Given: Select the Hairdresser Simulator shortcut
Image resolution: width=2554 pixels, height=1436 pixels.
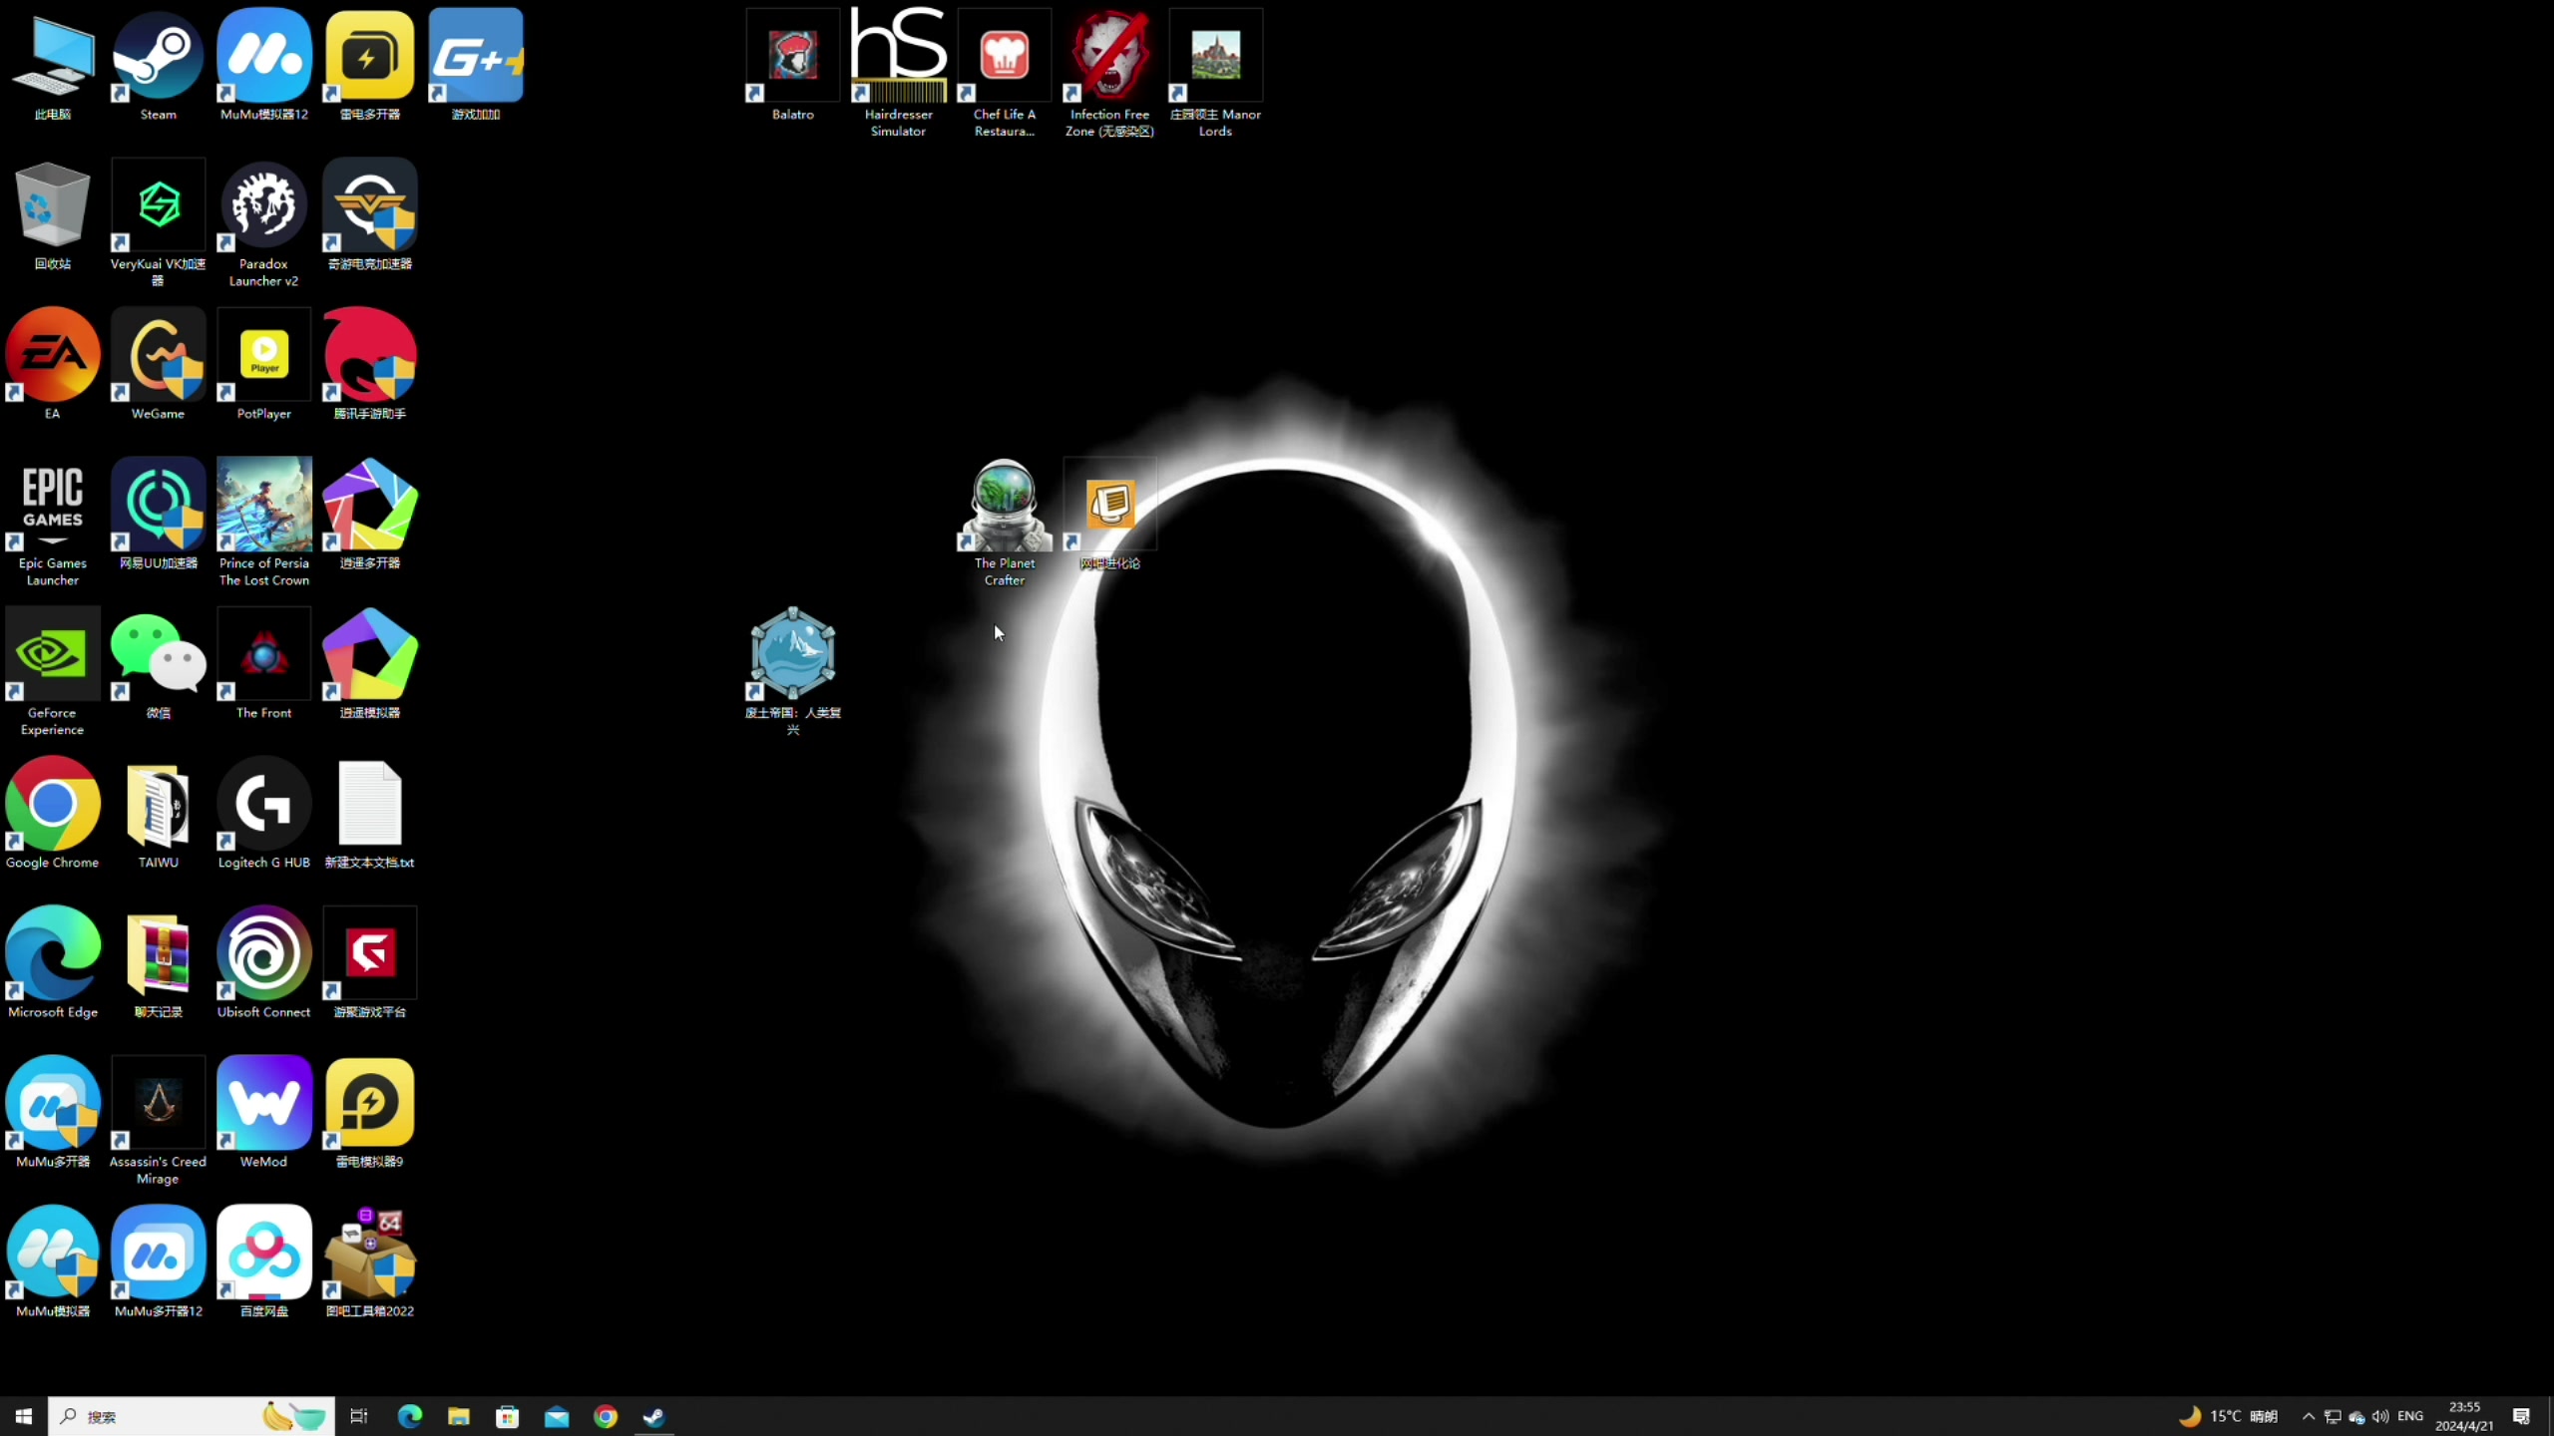Looking at the screenshot, I should pyautogui.click(x=898, y=72).
